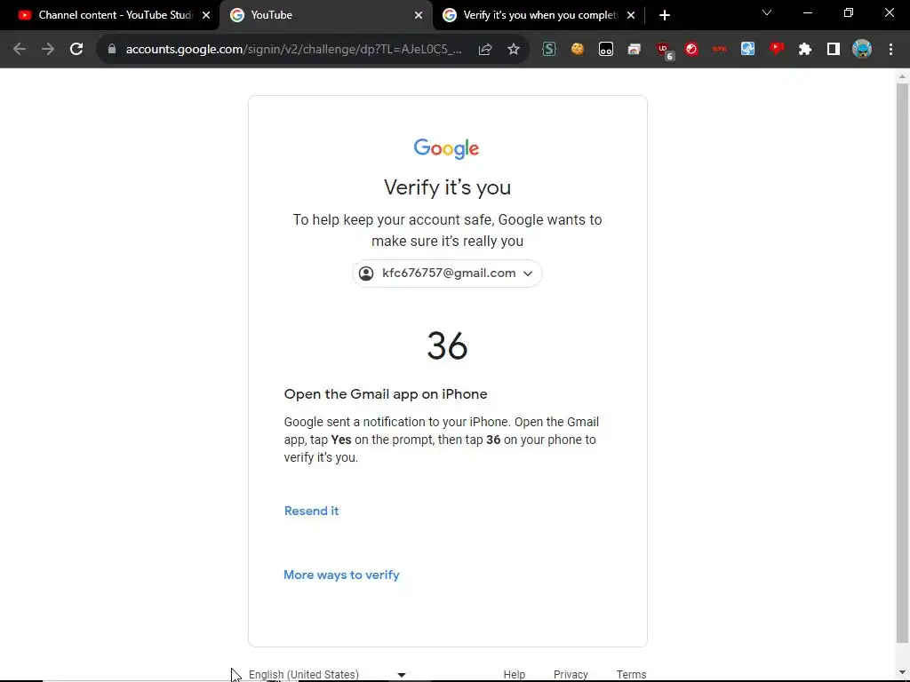Go forward one page
This screenshot has width=910, height=682.
tap(48, 50)
